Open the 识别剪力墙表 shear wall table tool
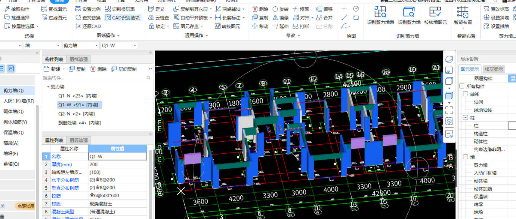The image size is (516, 219). tap(380, 15)
